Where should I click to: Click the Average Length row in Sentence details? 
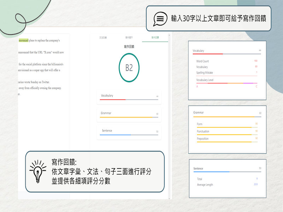pos(227,184)
